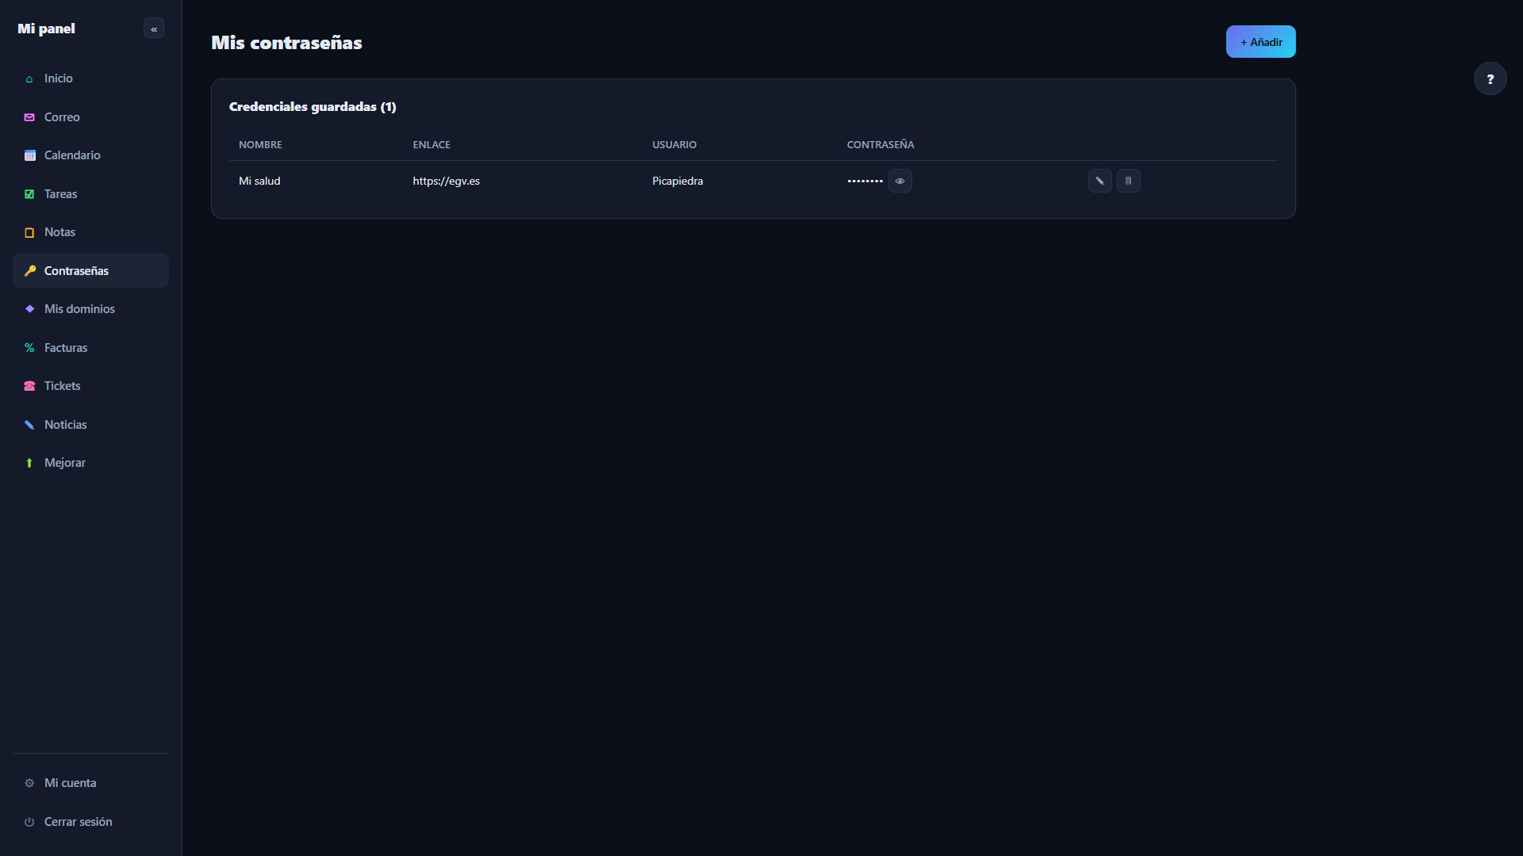Edit the Mi salud credential
This screenshot has height=856, width=1523.
[x=1099, y=181]
